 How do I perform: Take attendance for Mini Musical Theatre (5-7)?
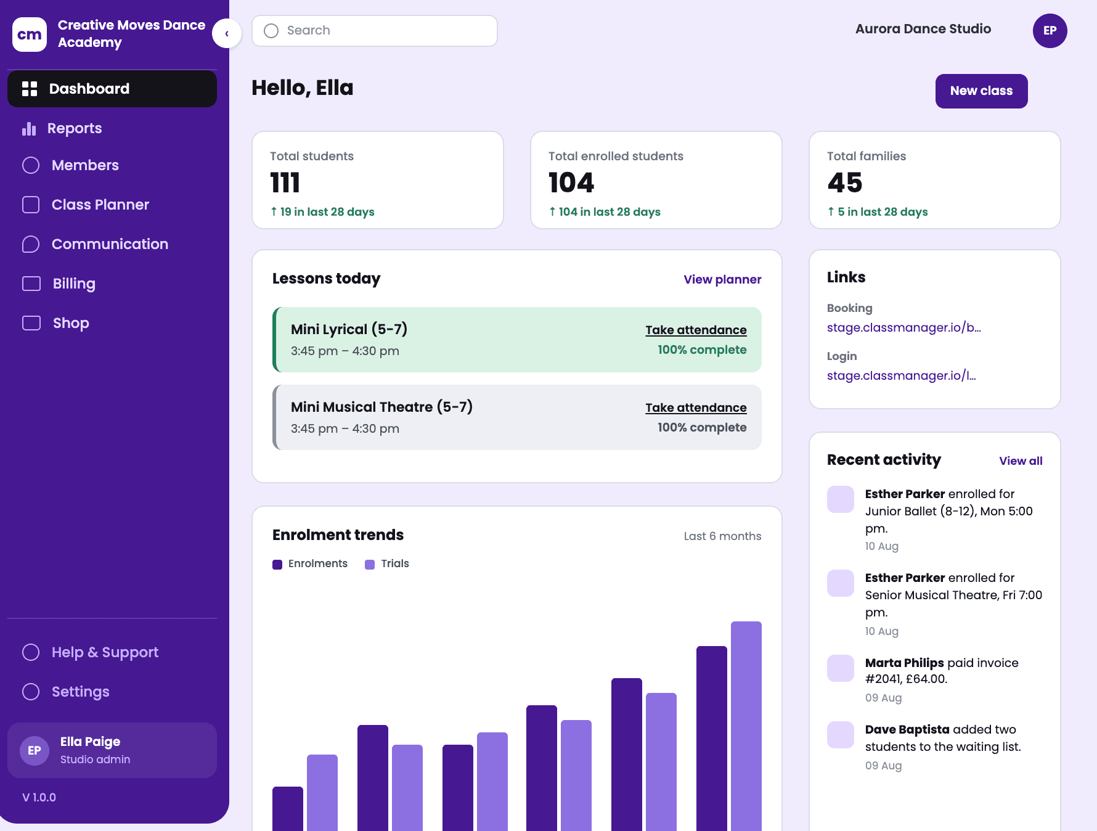tap(696, 407)
